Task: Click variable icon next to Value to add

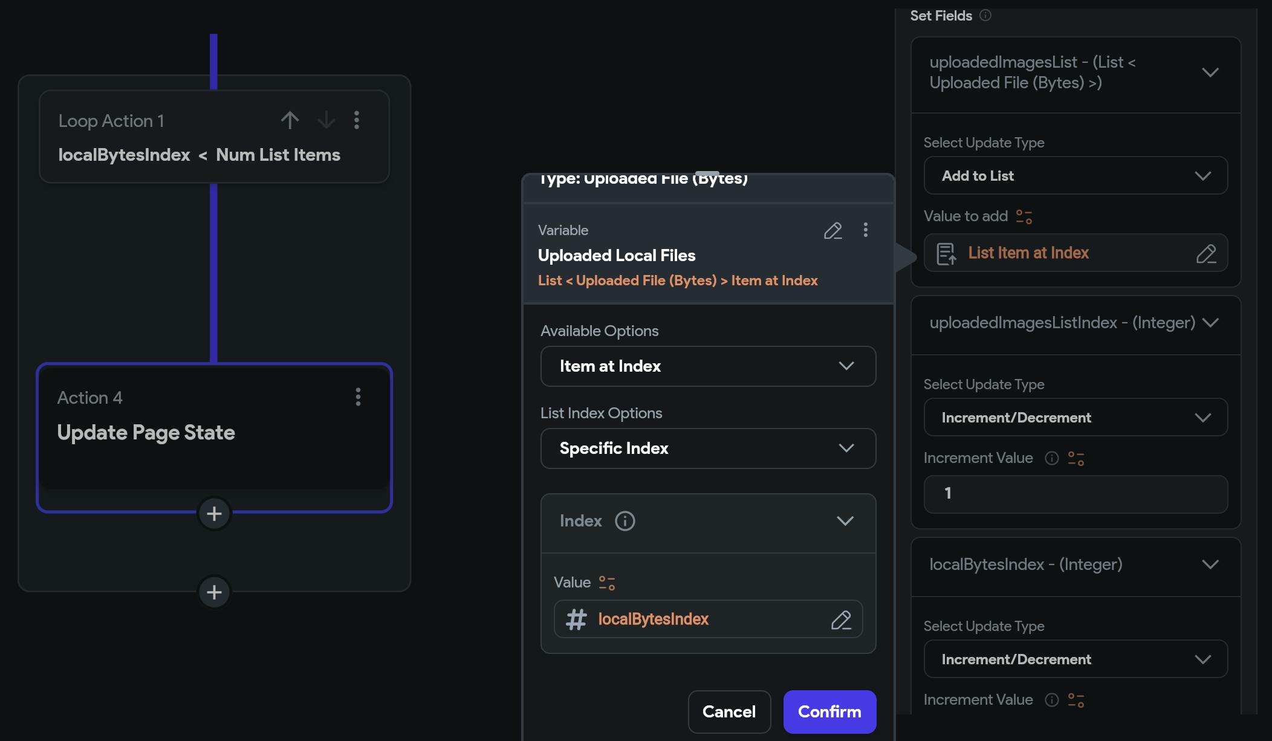Action: [x=1024, y=216]
